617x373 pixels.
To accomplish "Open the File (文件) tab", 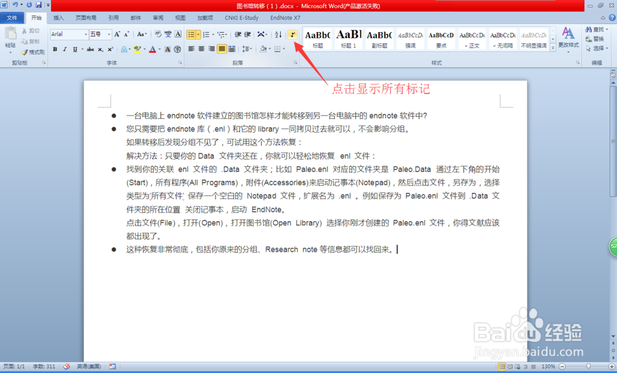I will (12, 18).
